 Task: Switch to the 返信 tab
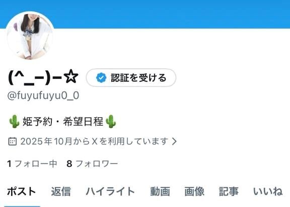tap(61, 191)
